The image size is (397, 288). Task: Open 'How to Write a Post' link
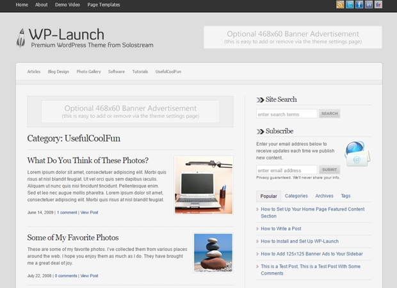(x=281, y=228)
